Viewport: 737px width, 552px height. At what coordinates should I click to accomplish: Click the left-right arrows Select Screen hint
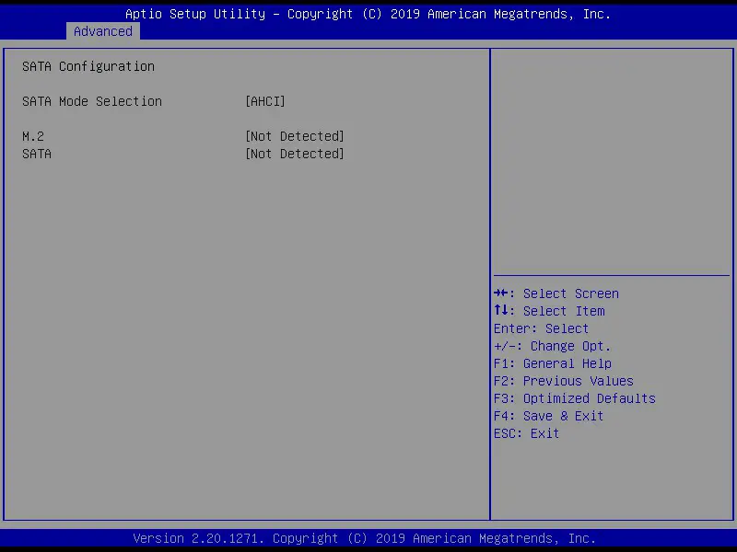556,293
